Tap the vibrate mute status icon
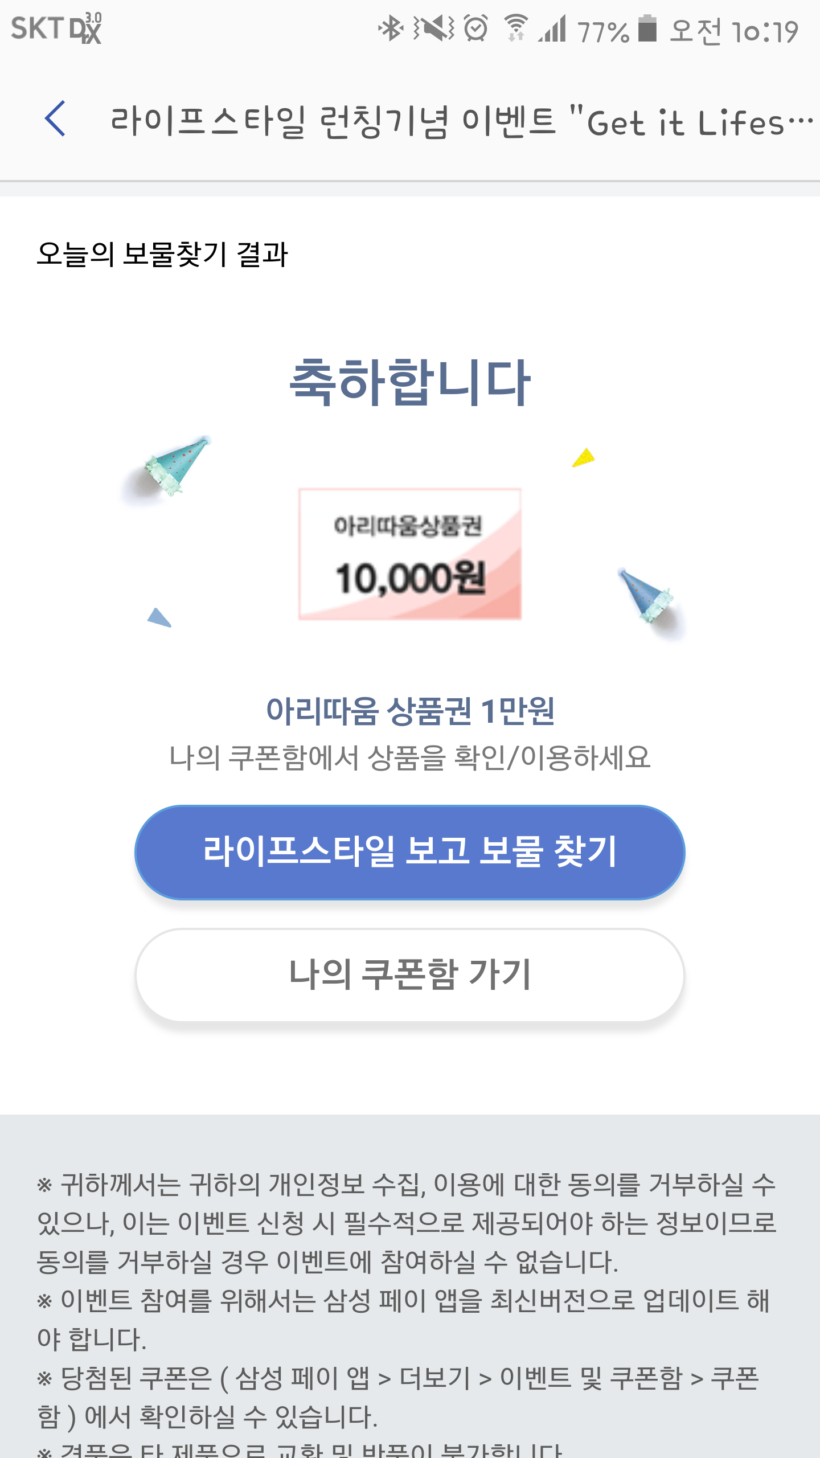820x1458 pixels. [x=434, y=29]
